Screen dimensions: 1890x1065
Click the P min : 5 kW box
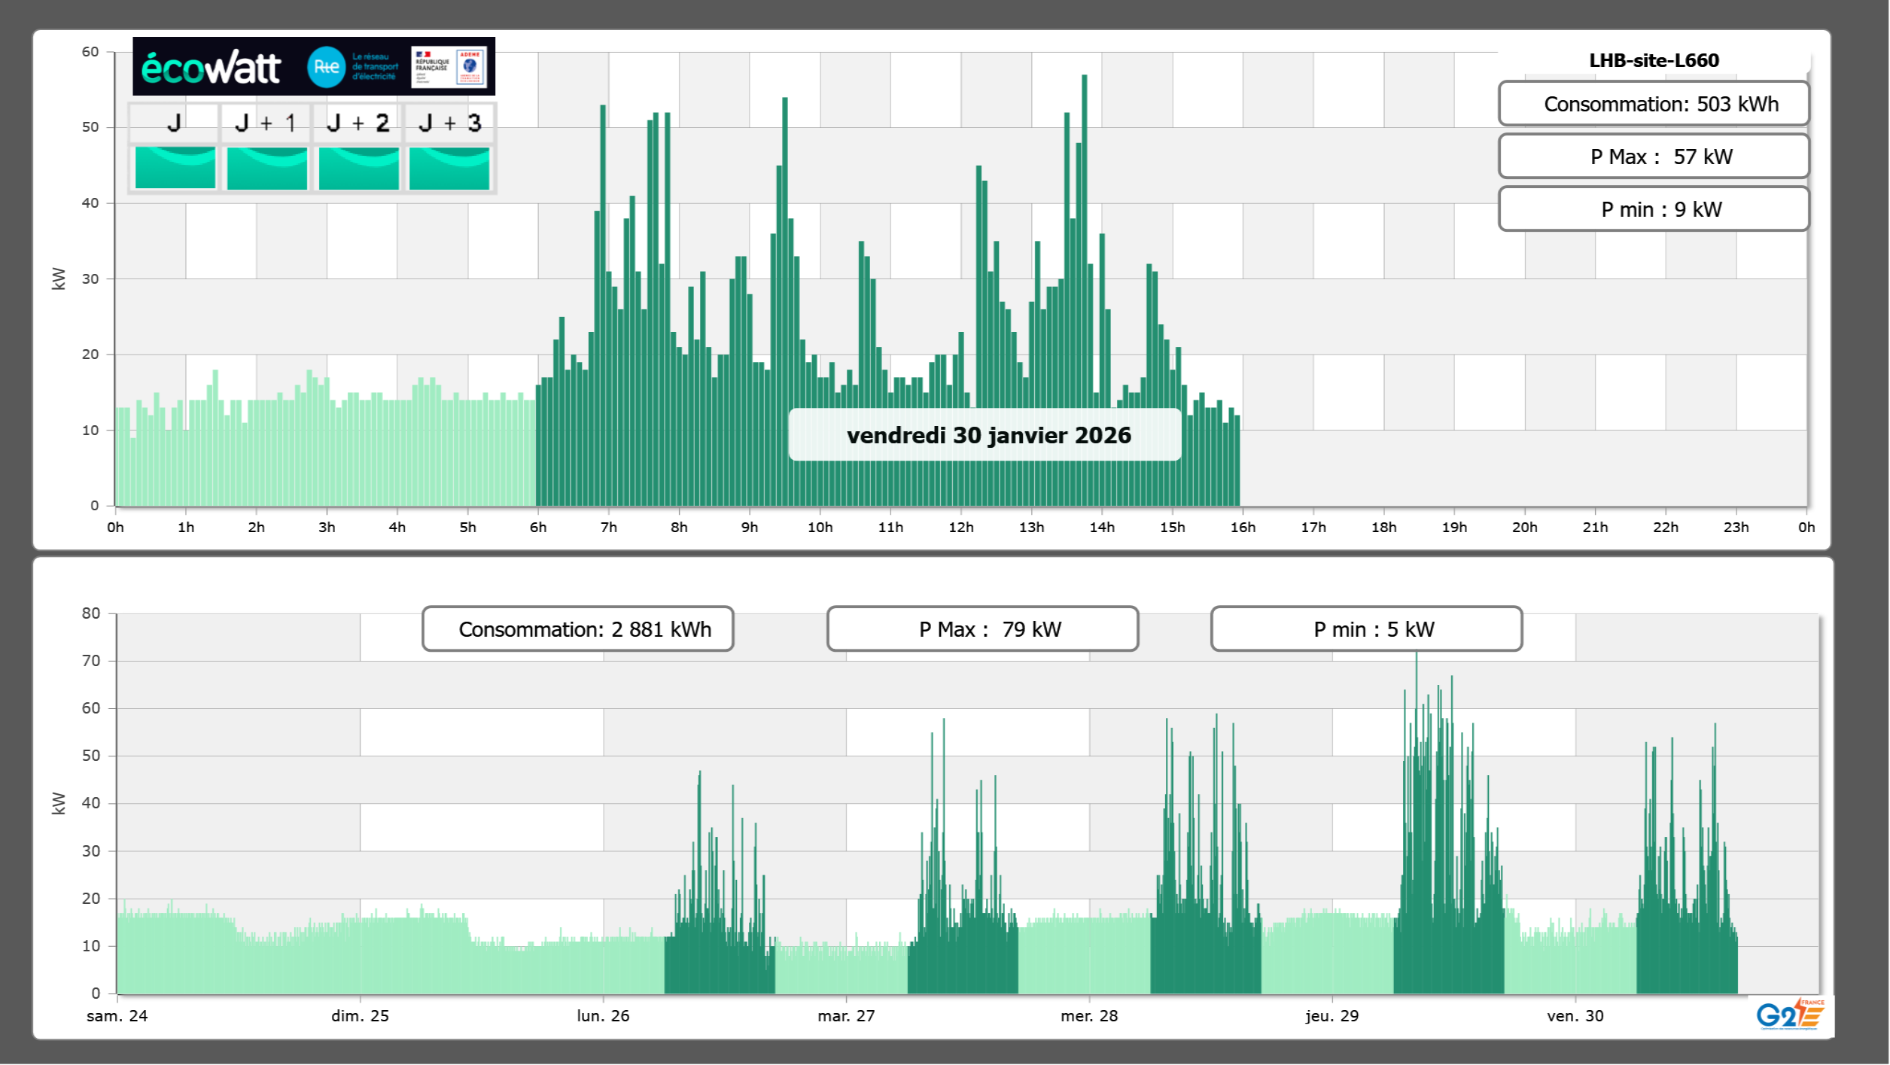click(x=1366, y=629)
